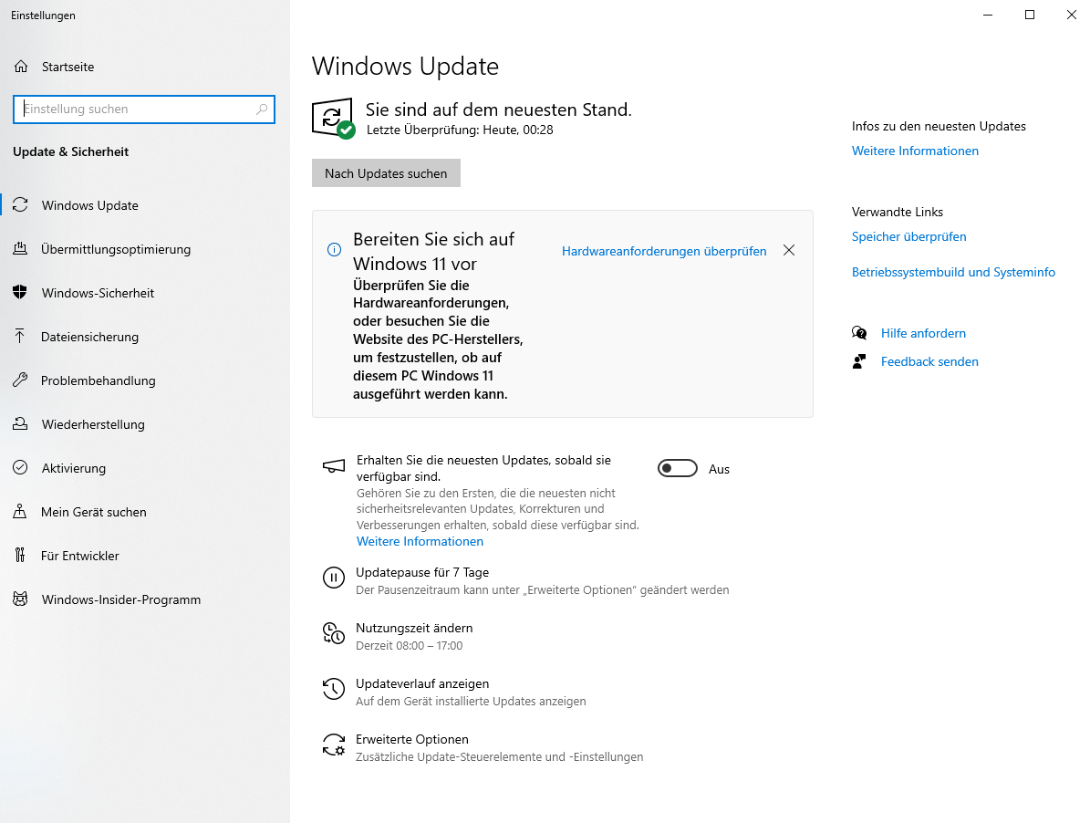Open Übermittlungsoptimierung in the sidebar
The width and height of the screenshot is (1090, 823).
coord(145,249)
